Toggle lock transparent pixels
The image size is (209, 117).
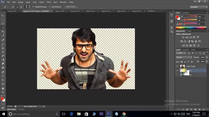click(182, 62)
